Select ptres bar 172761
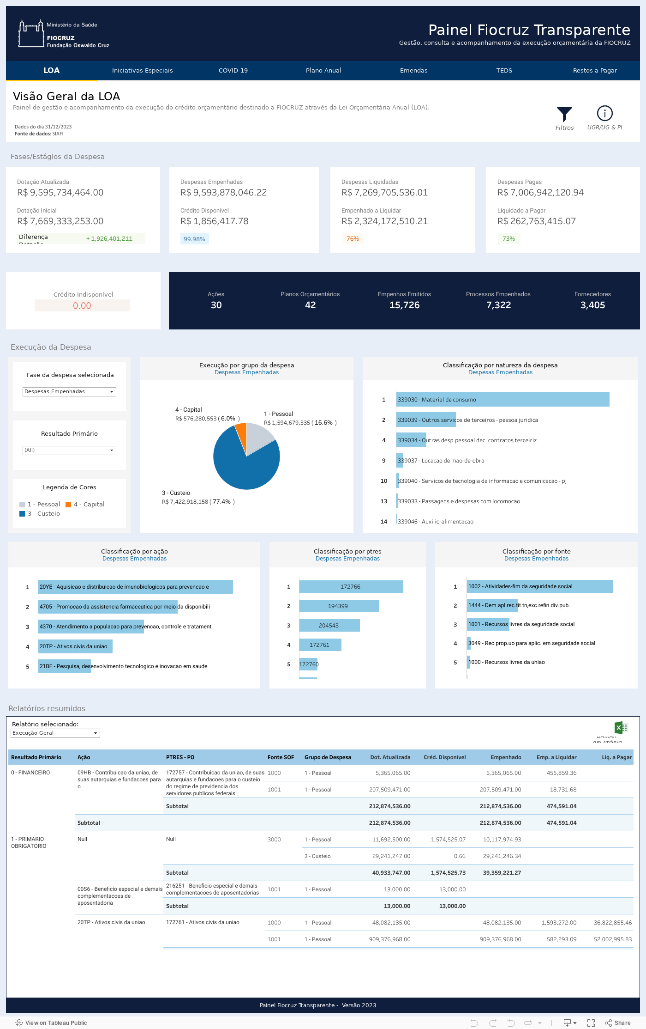 (320, 645)
